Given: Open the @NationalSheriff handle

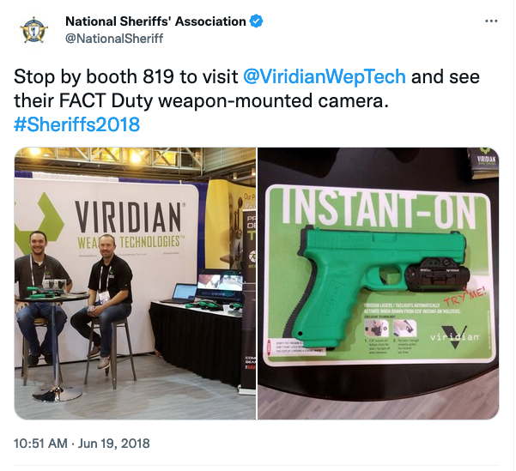Looking at the screenshot, I should coord(114,39).
